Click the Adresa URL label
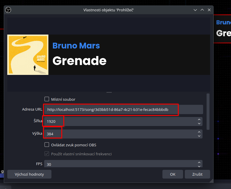The width and height of the screenshot is (231, 189). click(x=32, y=109)
